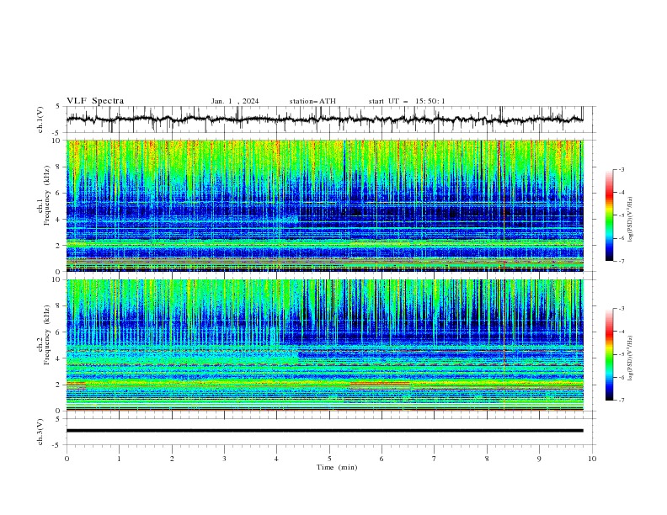Viewport: 667px width, 515px height.
Task: Click the ch.1 PSD color scale bar
Action: click(x=609, y=215)
